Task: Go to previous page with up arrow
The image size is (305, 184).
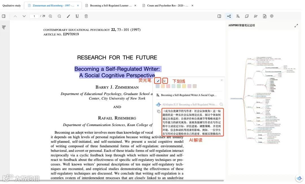Action: coord(15,16)
